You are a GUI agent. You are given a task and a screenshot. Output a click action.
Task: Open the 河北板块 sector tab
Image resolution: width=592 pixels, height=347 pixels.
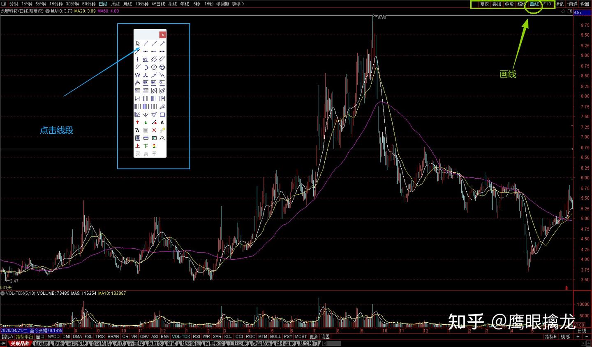[x=77, y=343]
